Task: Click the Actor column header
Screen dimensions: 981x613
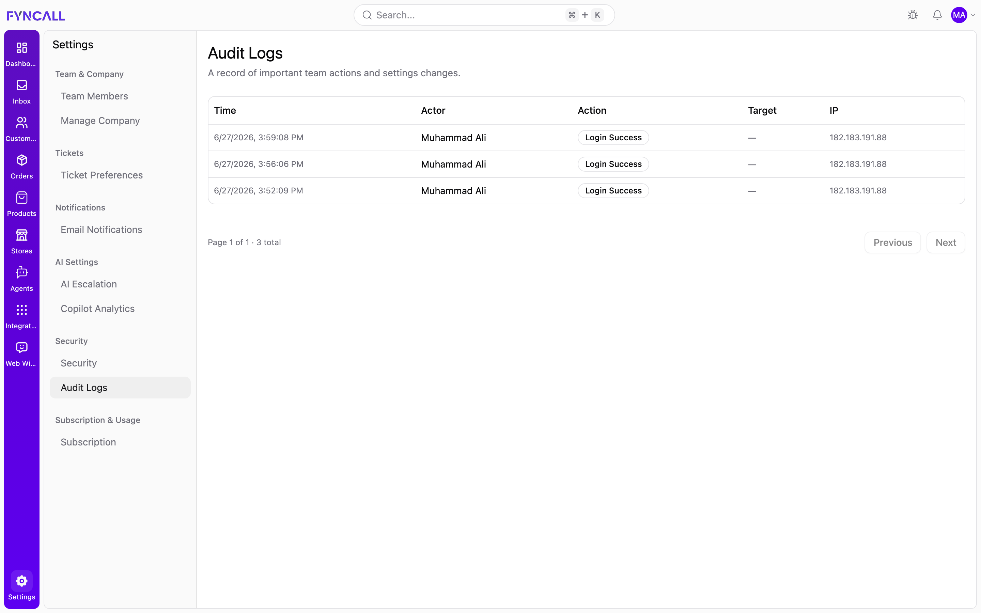Action: tap(433, 110)
